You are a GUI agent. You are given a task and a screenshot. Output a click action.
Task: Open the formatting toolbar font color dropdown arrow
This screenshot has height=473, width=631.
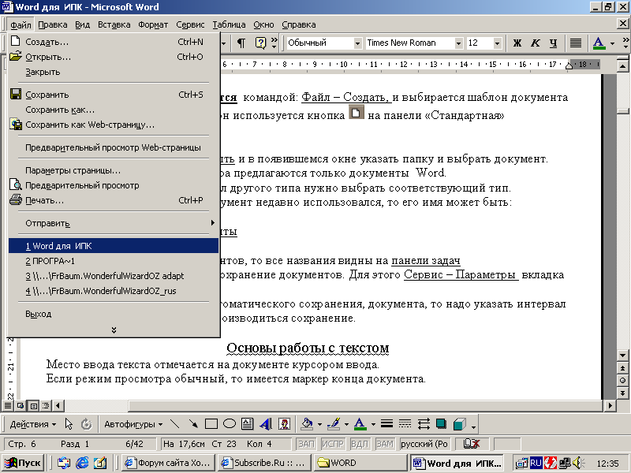[613, 43]
